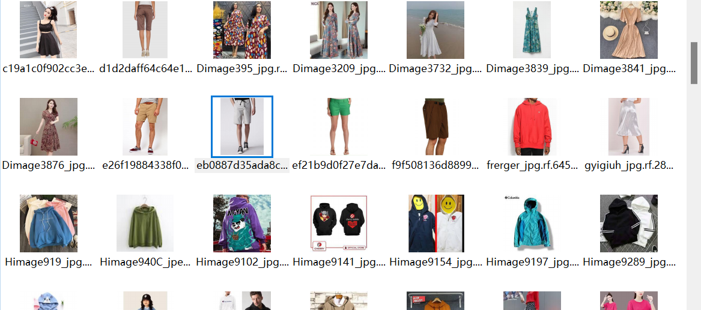This screenshot has width=701, height=310.
Task: Select the file name f9f508136d8899 label
Action: tap(435, 165)
